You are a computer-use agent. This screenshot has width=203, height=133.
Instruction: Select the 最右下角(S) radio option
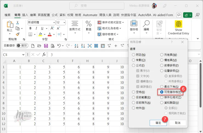click(162, 87)
